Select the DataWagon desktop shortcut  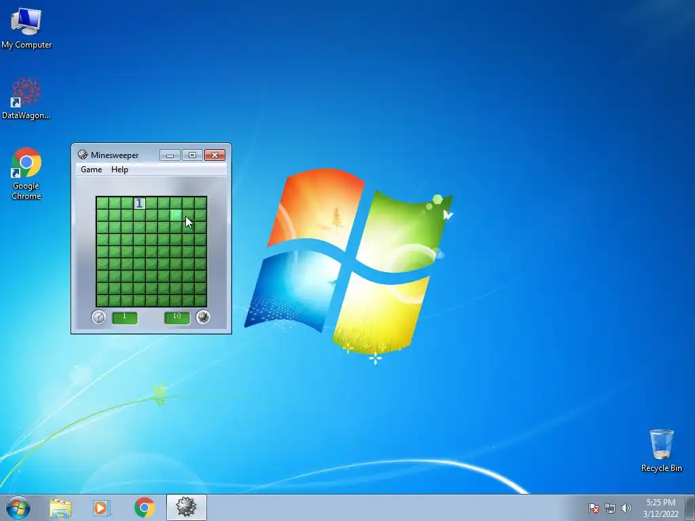[26, 98]
